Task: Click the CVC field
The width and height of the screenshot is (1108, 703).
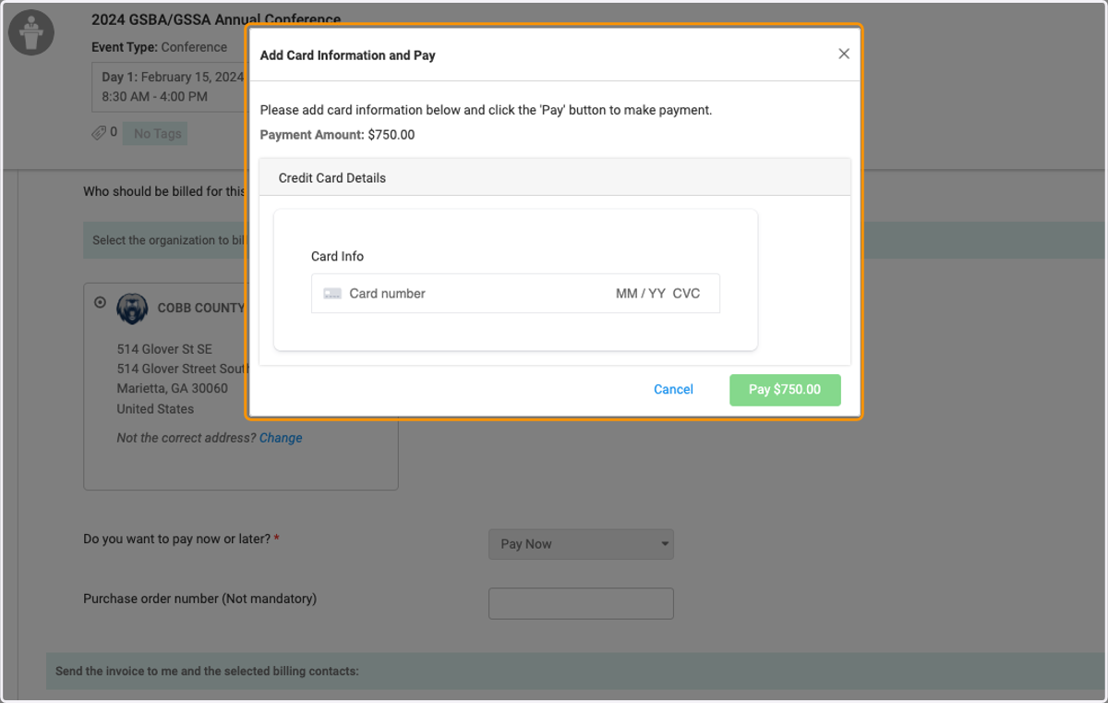Action: (x=686, y=294)
